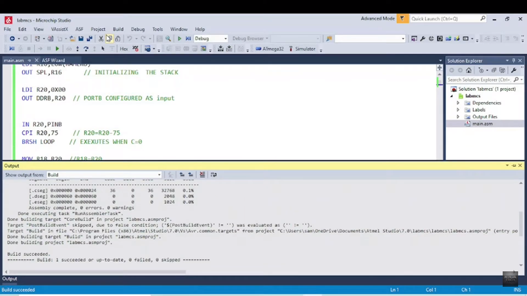This screenshot has width=527, height=296.
Task: Click the Quick Launch search field
Action: click(x=448, y=18)
